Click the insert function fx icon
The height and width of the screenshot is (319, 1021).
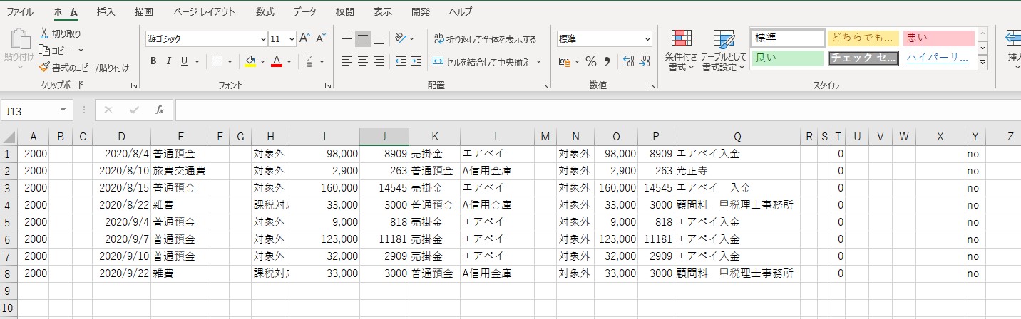coord(160,110)
